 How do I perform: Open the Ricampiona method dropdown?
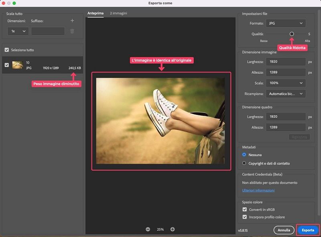[x=286, y=94]
